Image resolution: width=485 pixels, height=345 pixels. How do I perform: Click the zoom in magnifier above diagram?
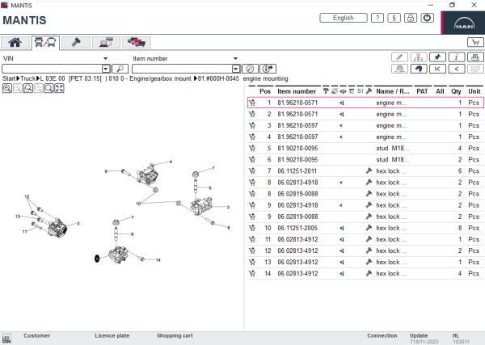tap(7, 88)
